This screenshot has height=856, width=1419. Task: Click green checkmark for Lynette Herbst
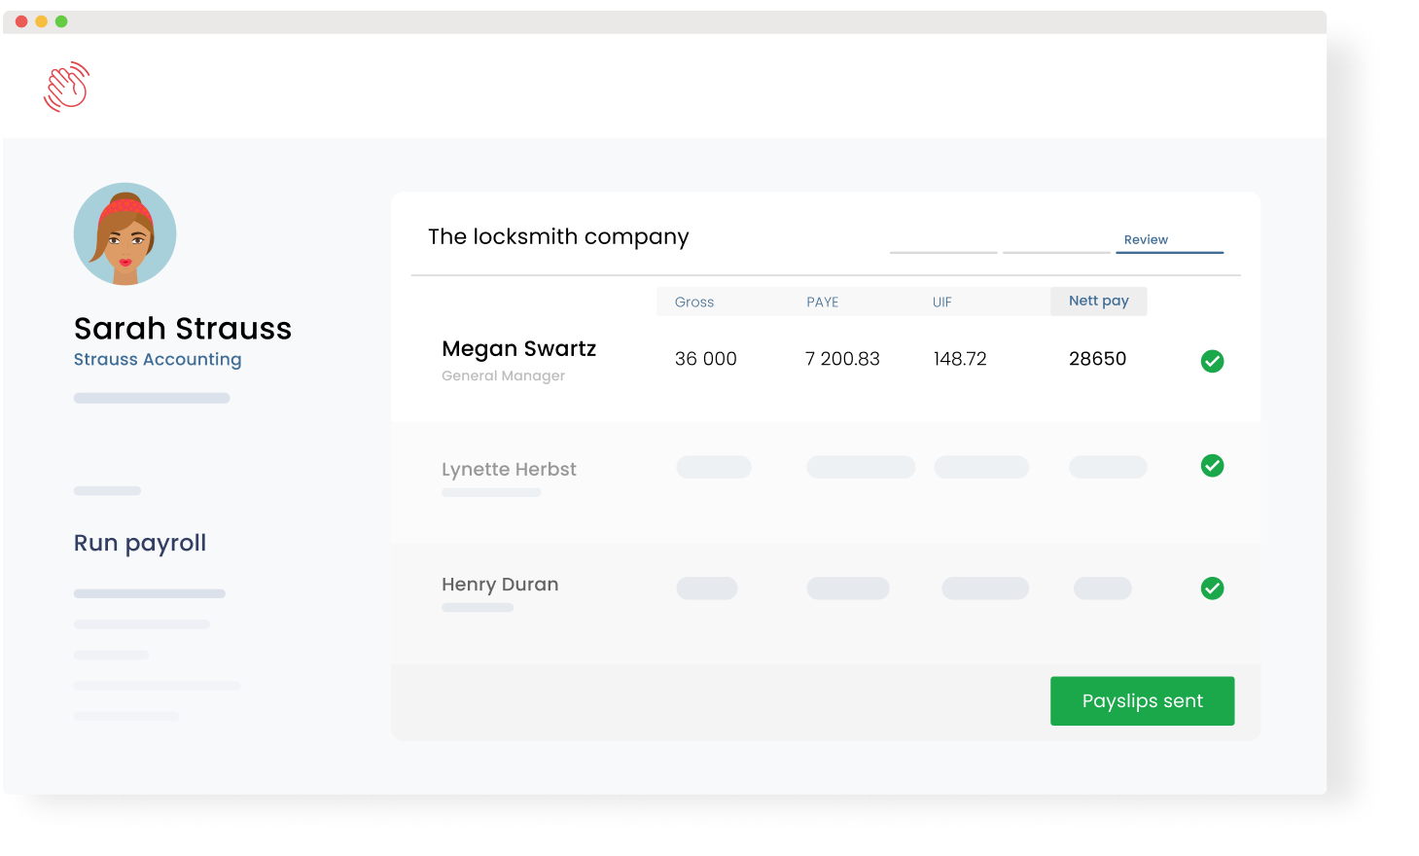coord(1212,466)
